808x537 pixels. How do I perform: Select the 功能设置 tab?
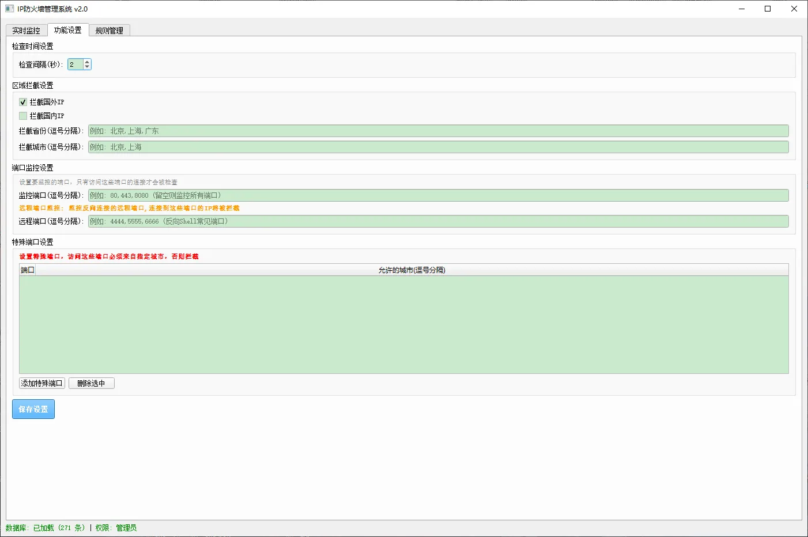67,30
